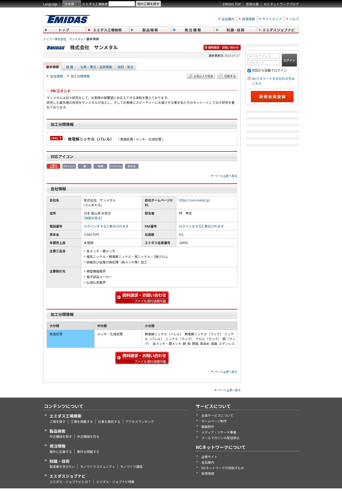342x491 pixels.
Task: Open the Language dropdown set to 日本語
Action: coord(71,4)
